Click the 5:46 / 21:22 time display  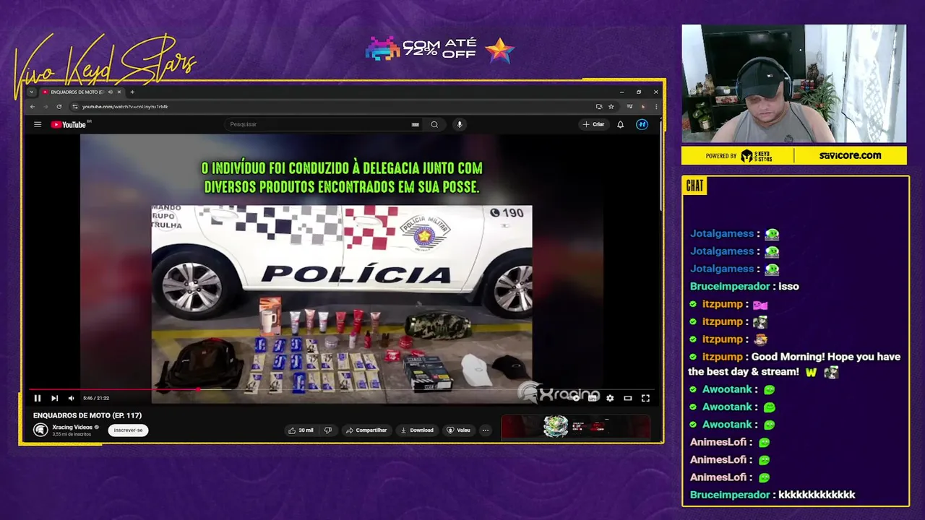[96, 398]
